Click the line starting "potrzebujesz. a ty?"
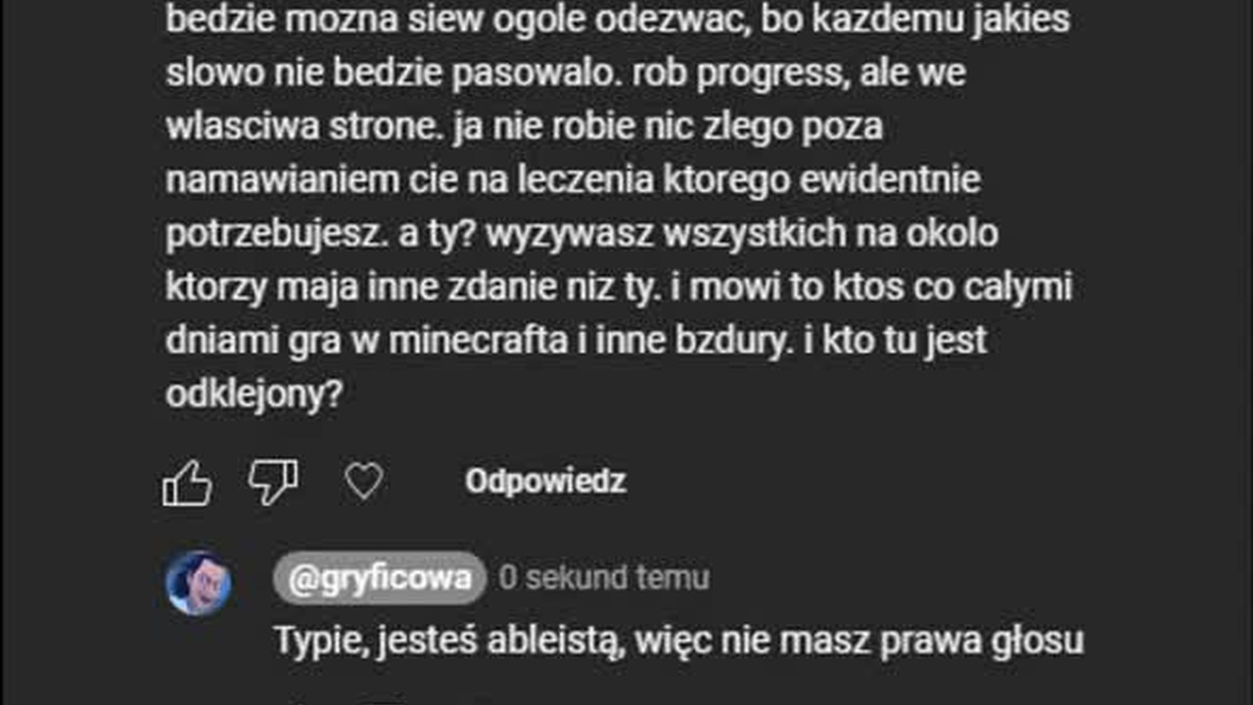This screenshot has width=1253, height=705. click(x=581, y=235)
